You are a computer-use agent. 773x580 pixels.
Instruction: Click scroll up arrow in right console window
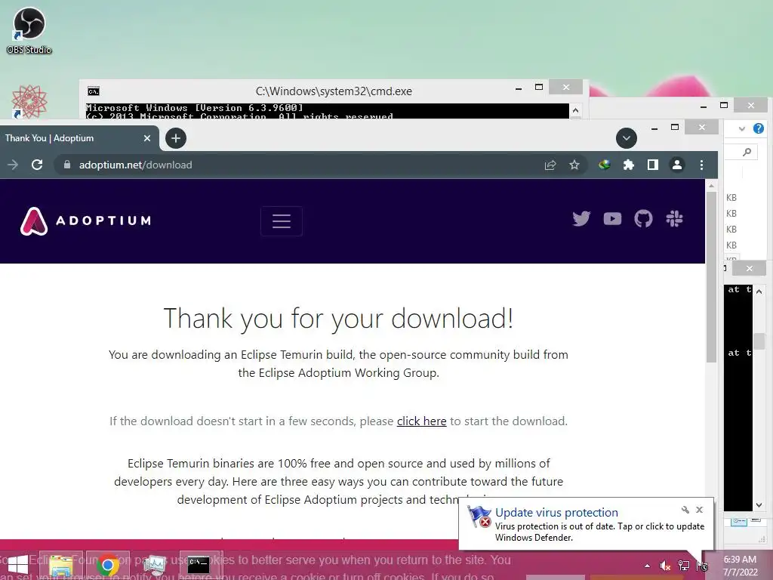click(x=759, y=292)
